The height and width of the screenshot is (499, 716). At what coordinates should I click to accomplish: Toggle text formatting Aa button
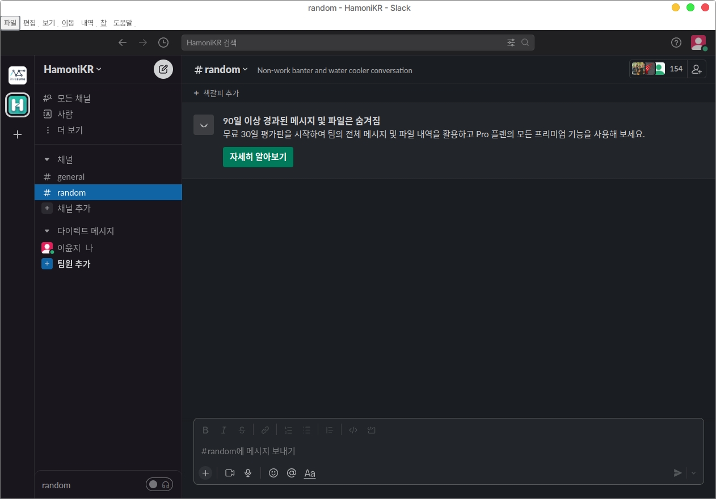(x=310, y=473)
